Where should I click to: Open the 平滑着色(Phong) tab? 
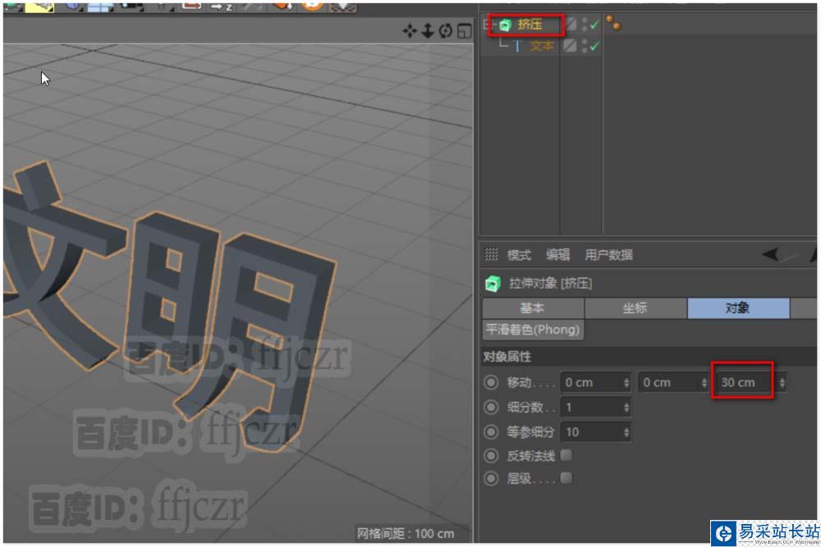point(533,330)
